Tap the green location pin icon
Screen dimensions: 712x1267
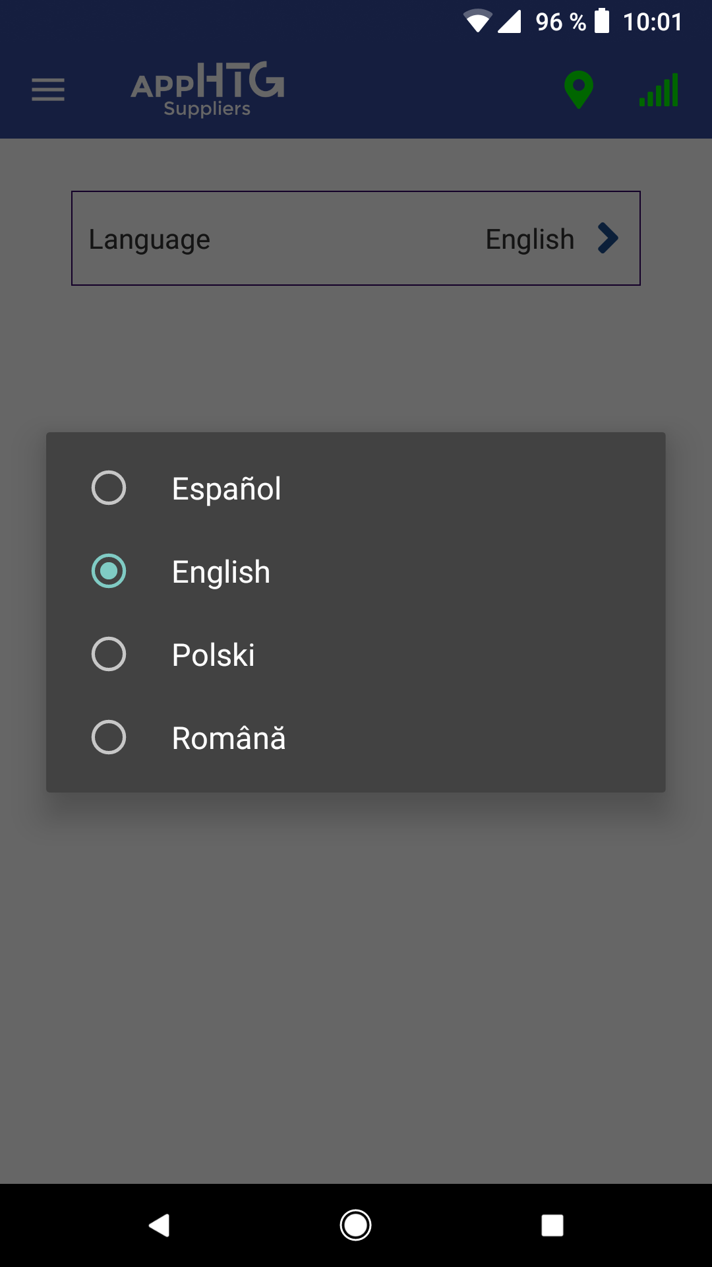click(579, 90)
